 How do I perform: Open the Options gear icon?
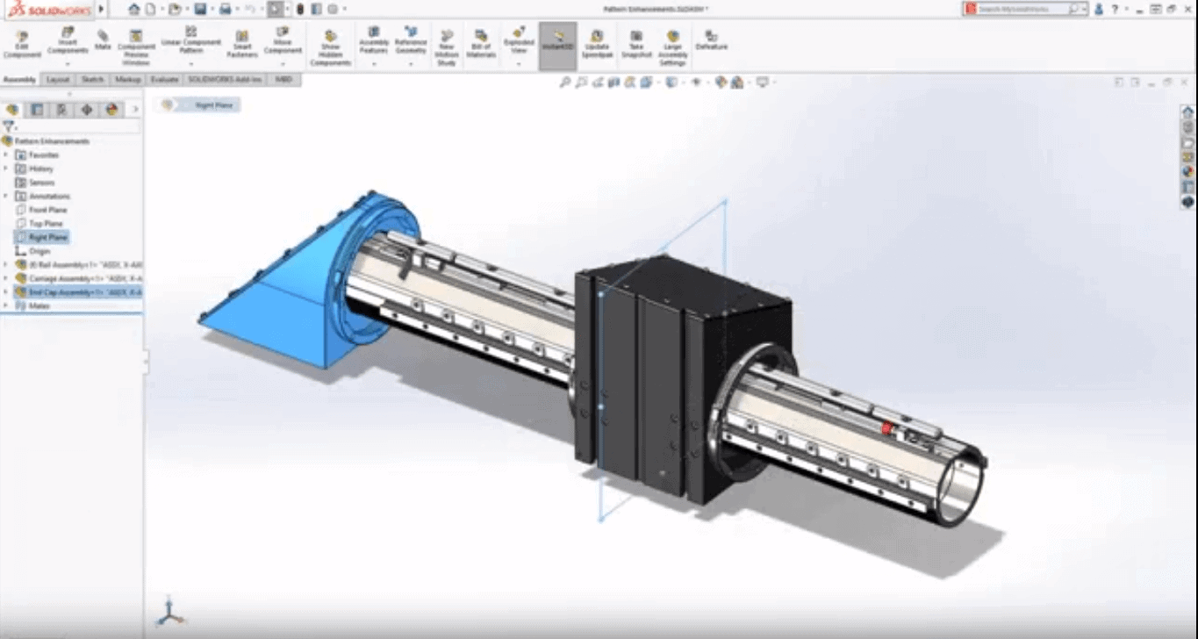coord(333,9)
